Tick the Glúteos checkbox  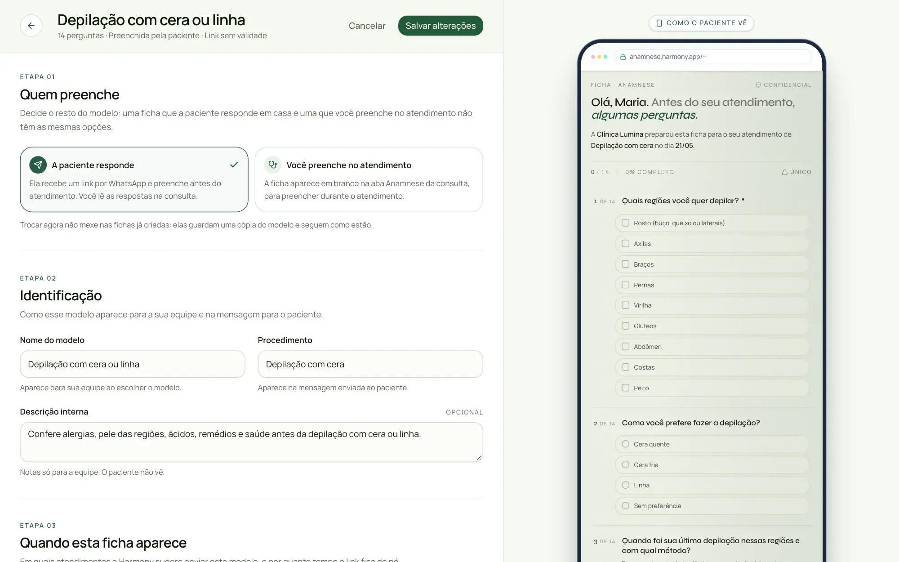tap(625, 326)
